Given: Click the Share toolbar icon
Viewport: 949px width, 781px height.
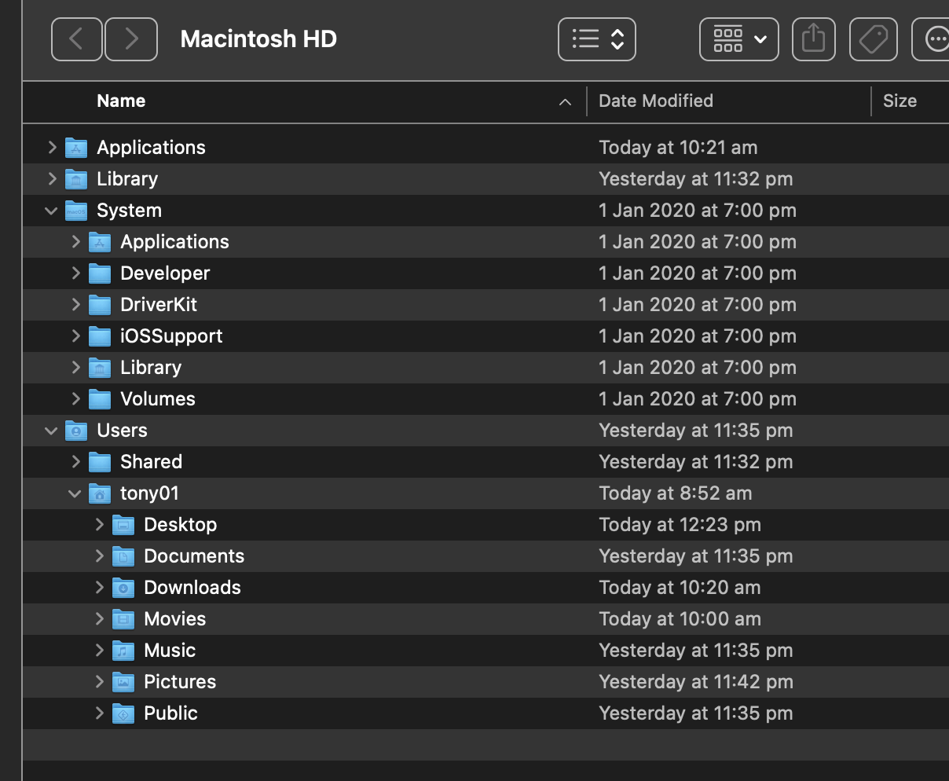Looking at the screenshot, I should click(813, 39).
